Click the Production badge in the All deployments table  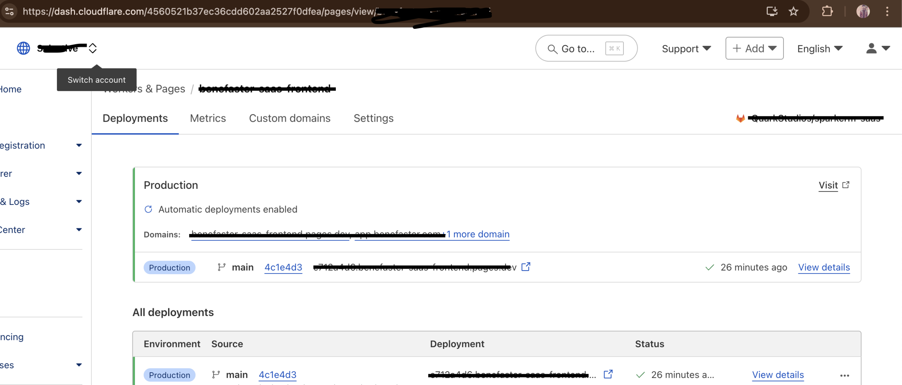point(170,375)
